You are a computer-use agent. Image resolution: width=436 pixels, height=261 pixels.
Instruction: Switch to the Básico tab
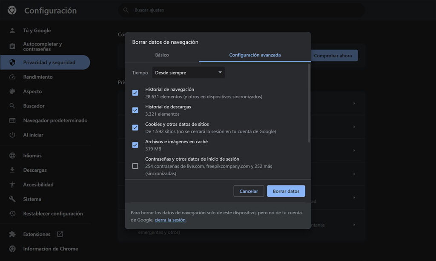coord(162,55)
